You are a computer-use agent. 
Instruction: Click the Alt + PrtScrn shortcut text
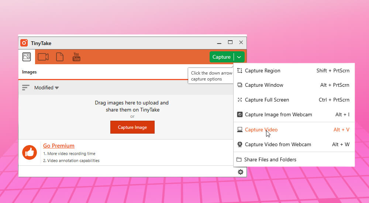(335, 85)
